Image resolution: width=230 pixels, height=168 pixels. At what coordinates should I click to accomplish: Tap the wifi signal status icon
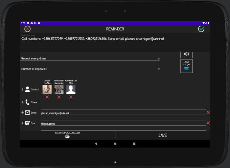pyautogui.click(x=203, y=23)
